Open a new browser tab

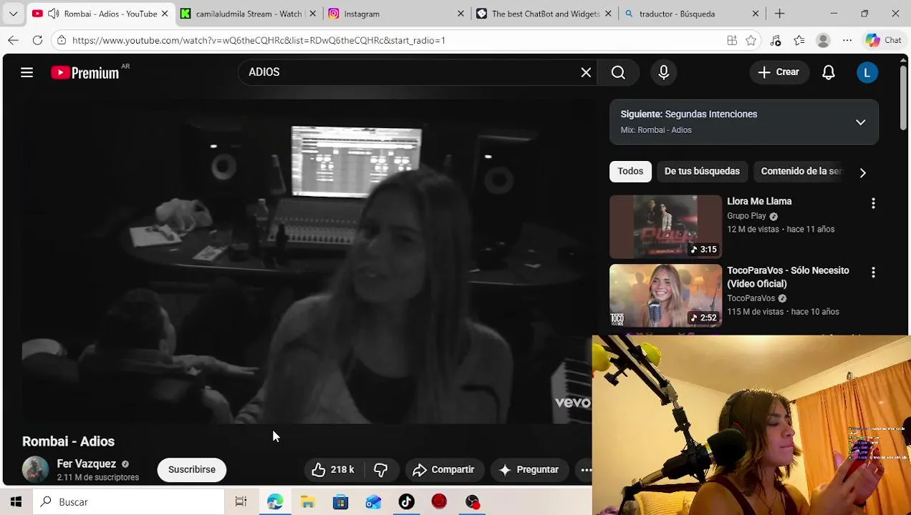(780, 14)
